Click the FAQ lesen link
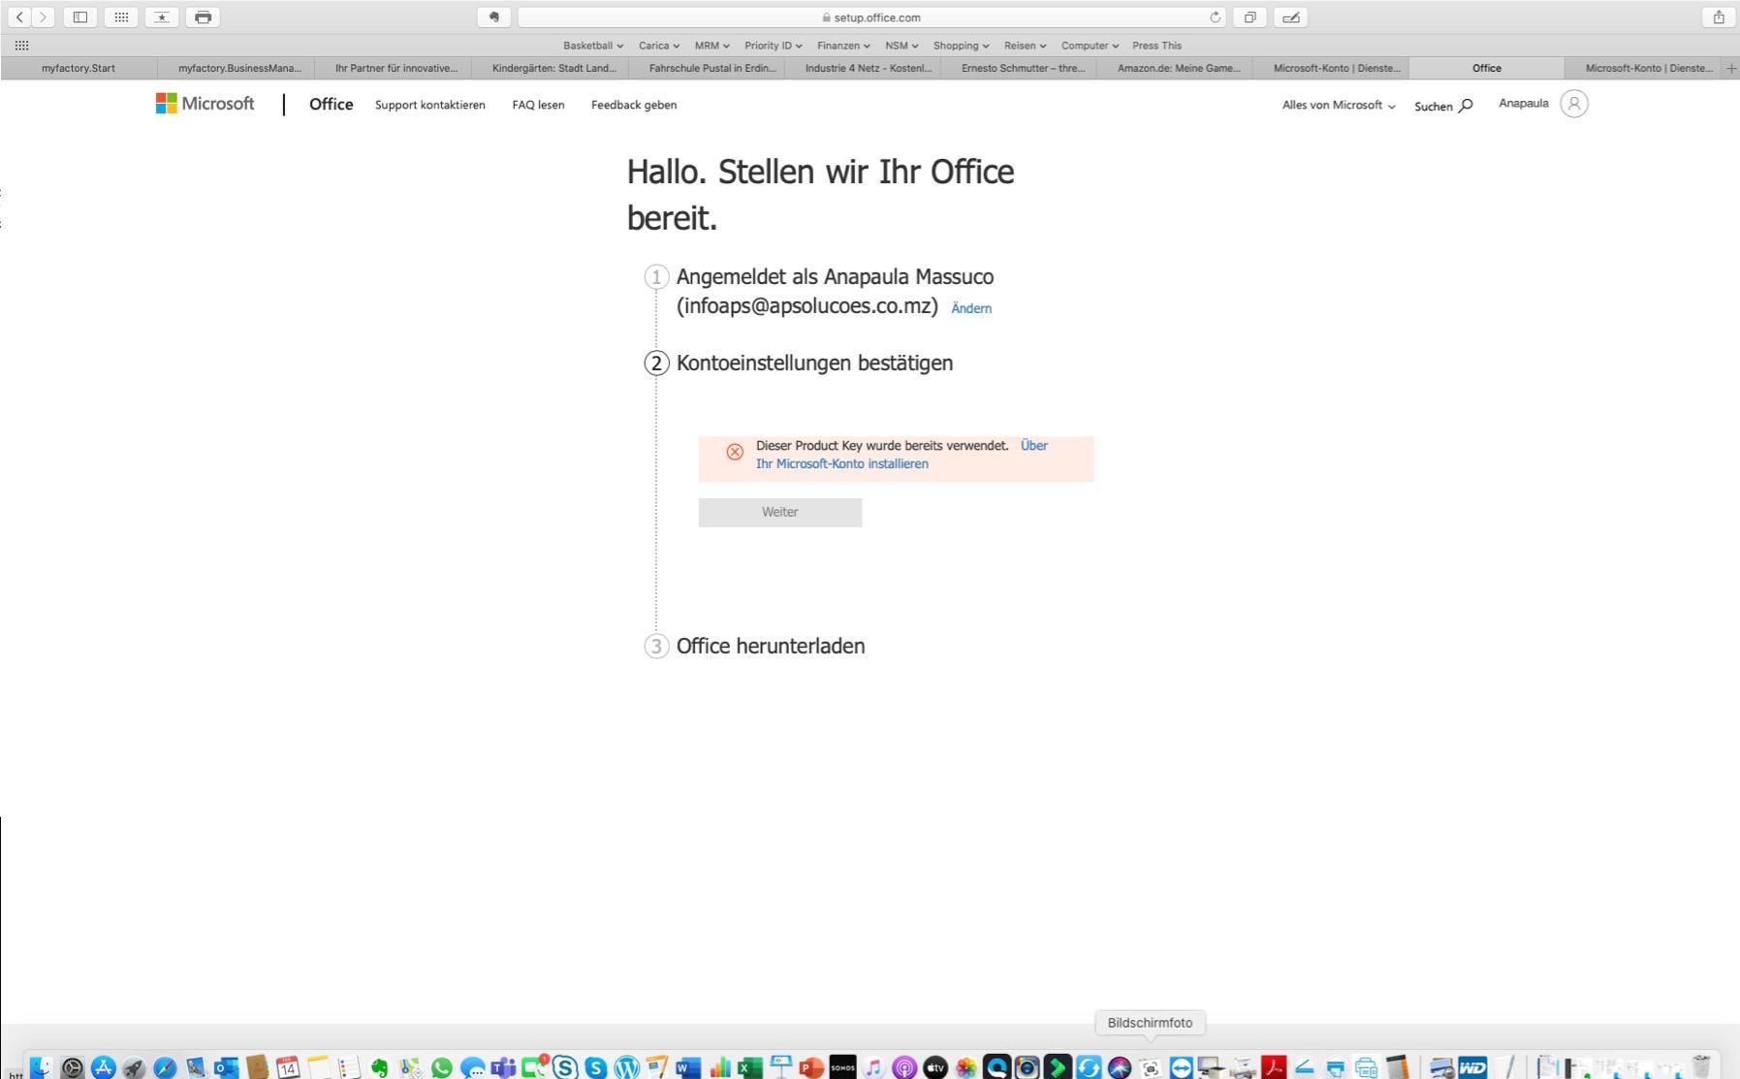The width and height of the screenshot is (1740, 1079). pyautogui.click(x=538, y=105)
